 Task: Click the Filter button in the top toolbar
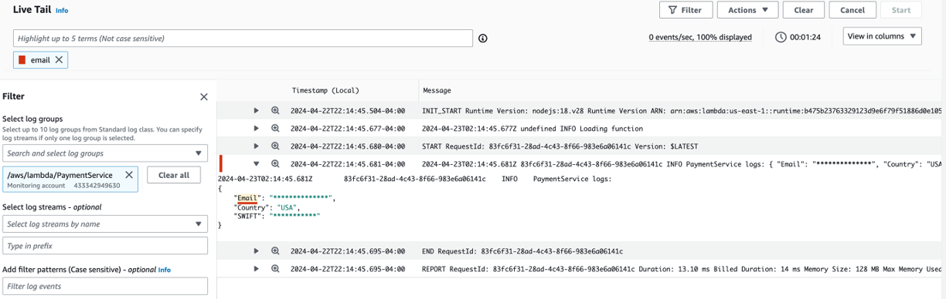[x=686, y=10]
